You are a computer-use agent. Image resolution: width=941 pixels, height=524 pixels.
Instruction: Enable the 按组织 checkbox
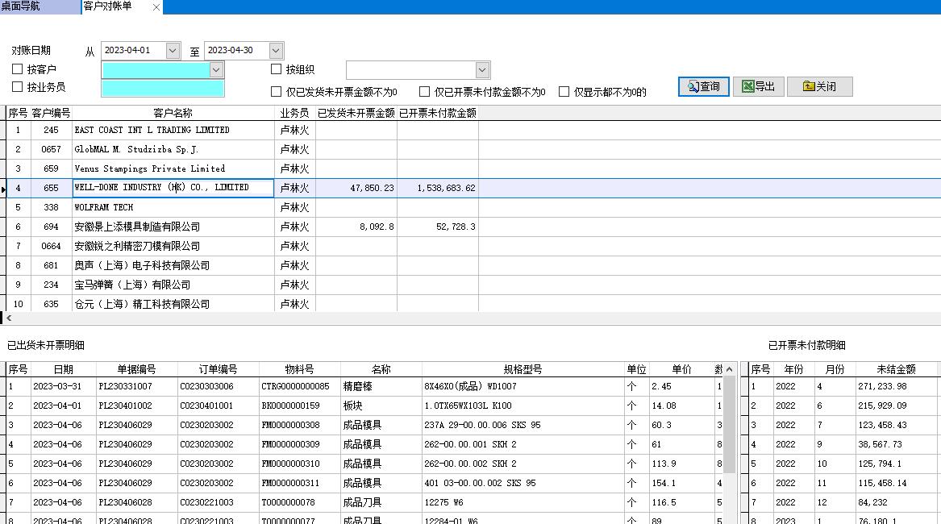(277, 69)
